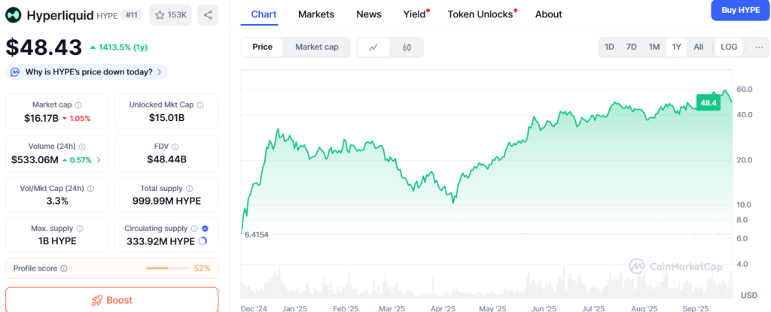Open the chart more options menu
This screenshot has width=771, height=312.
pyautogui.click(x=758, y=47)
